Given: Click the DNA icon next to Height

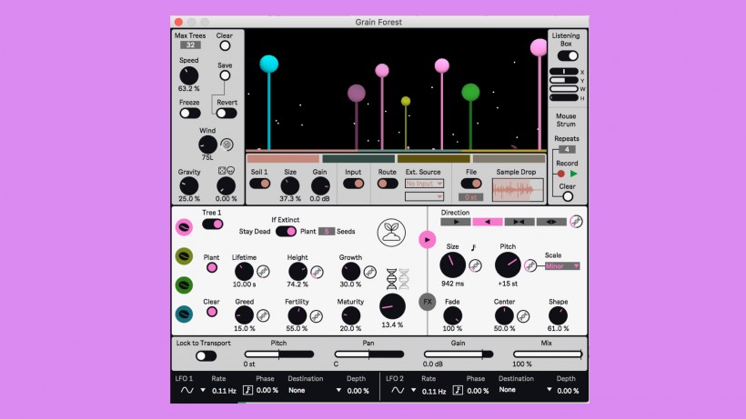Looking at the screenshot, I should pos(317,272).
